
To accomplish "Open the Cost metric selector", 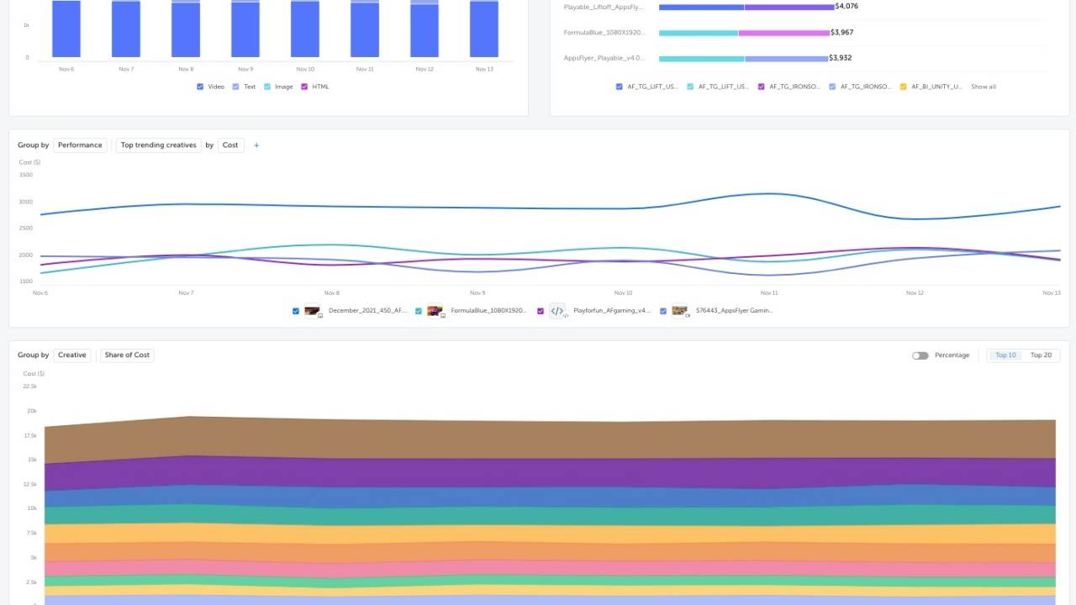I will (229, 145).
